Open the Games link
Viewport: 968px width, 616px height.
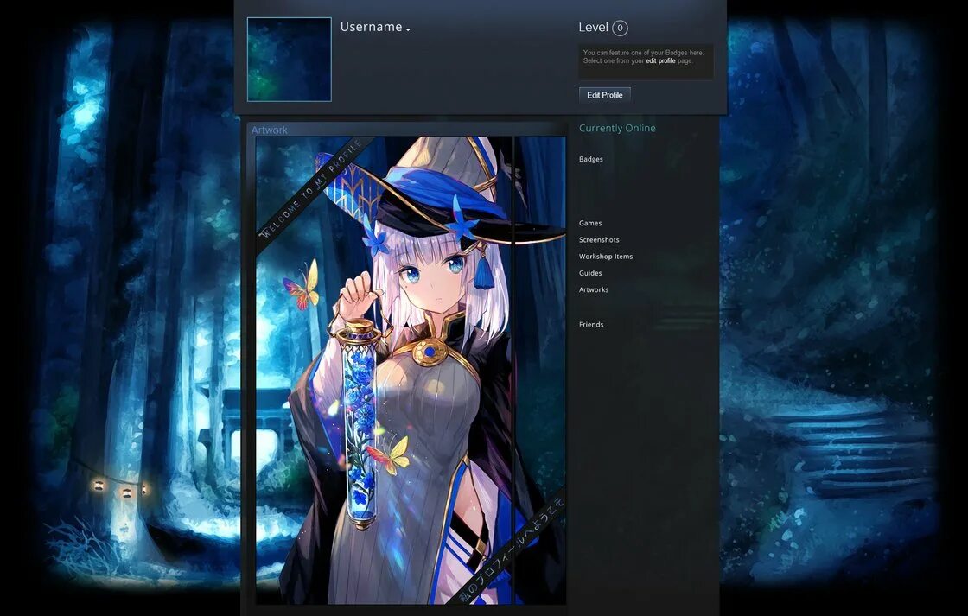click(590, 224)
